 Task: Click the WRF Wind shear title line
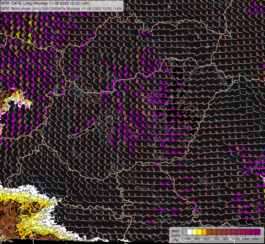coord(61,8)
